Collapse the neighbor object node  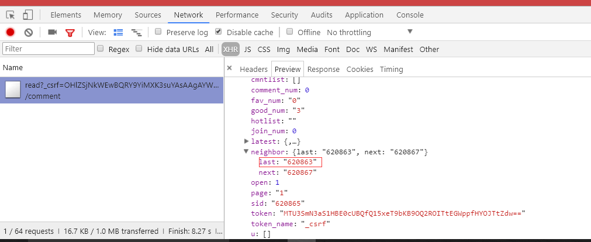pos(247,151)
